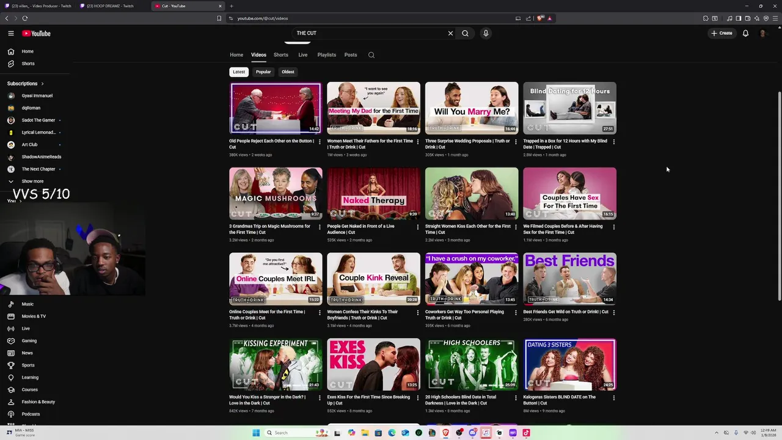Screen dimensions: 782x440
Task: Switch to the Shorts channel tab
Action: 281,55
